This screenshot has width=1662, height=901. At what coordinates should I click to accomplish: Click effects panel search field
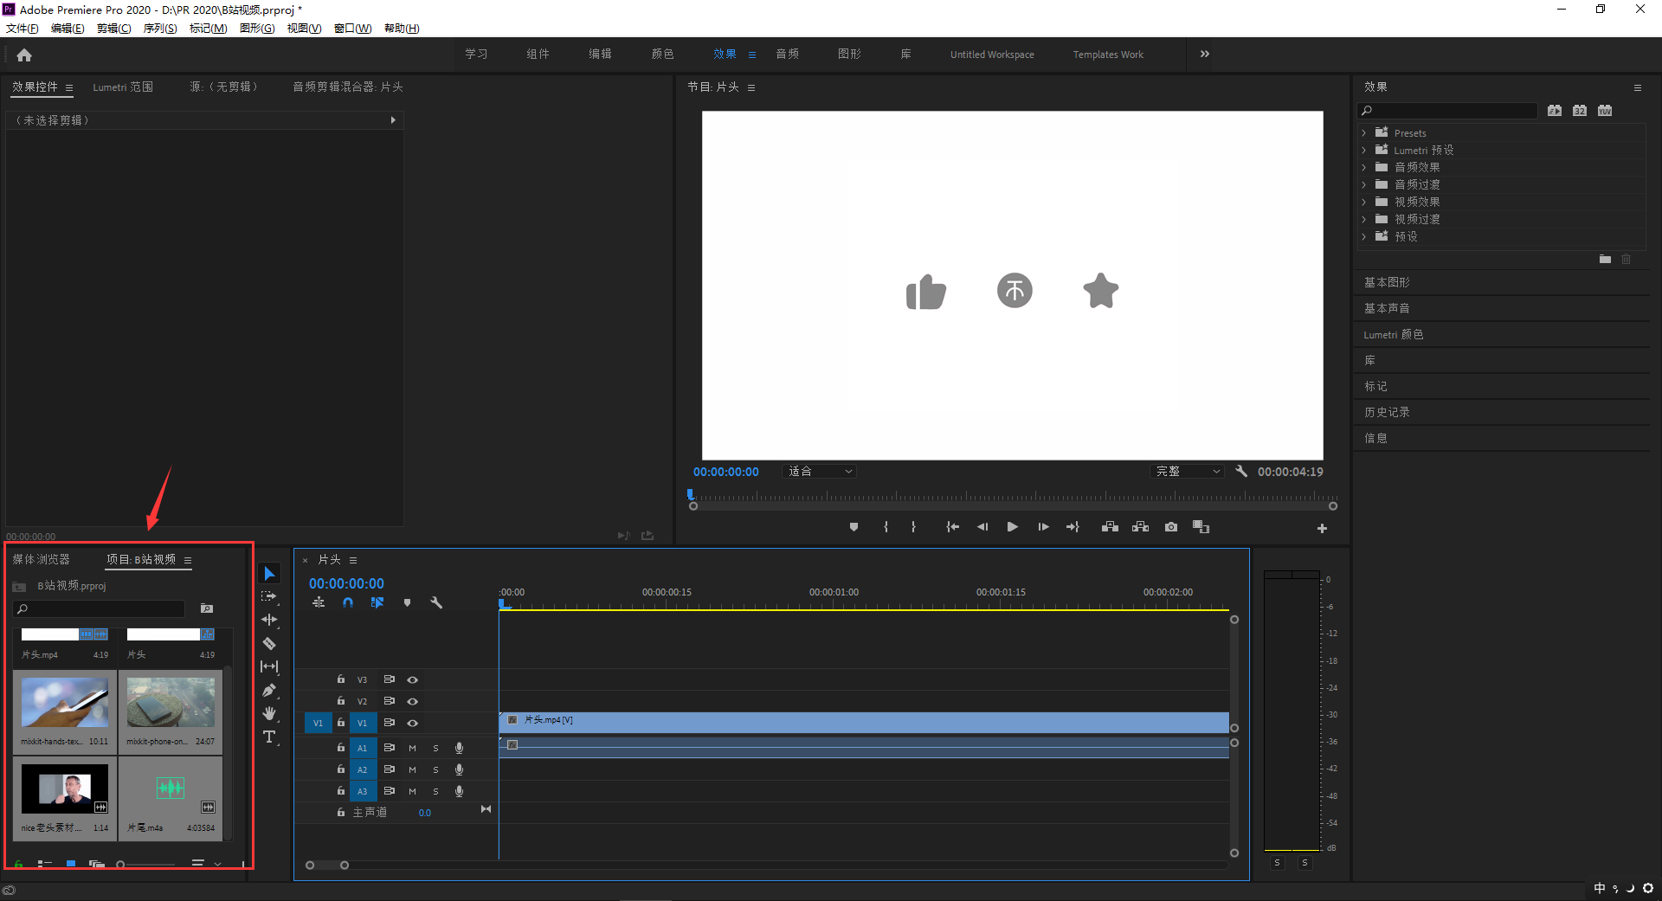[x=1447, y=110]
